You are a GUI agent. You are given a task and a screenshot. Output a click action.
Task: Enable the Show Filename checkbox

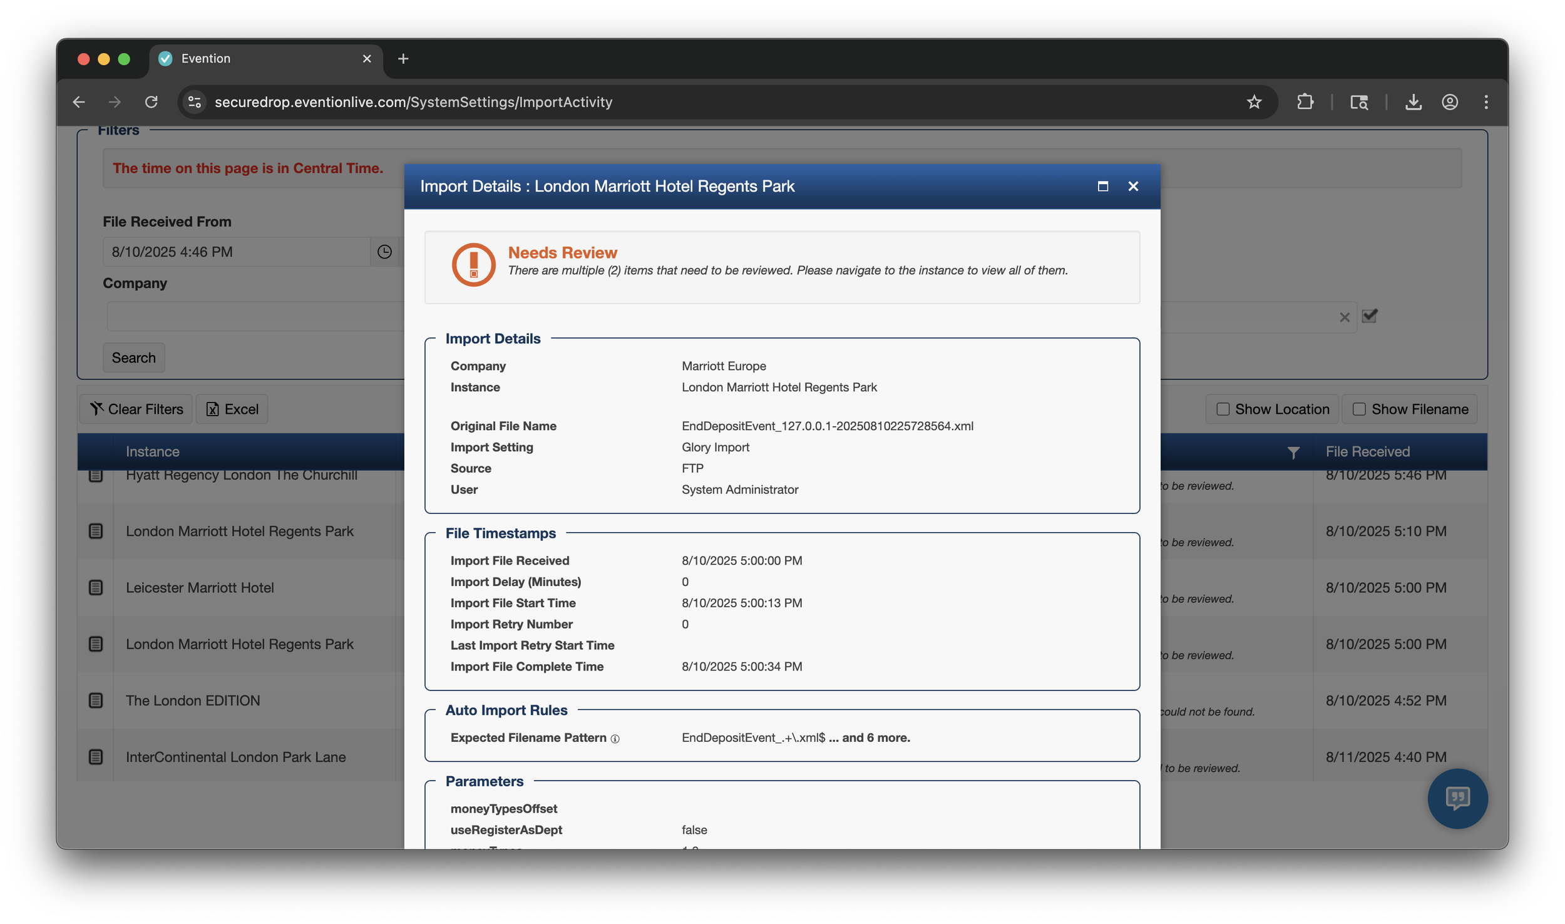pyautogui.click(x=1359, y=409)
